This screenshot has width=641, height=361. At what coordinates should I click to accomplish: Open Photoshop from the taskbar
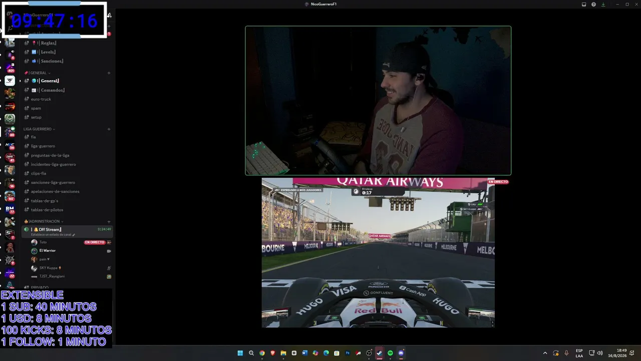pos(348,353)
